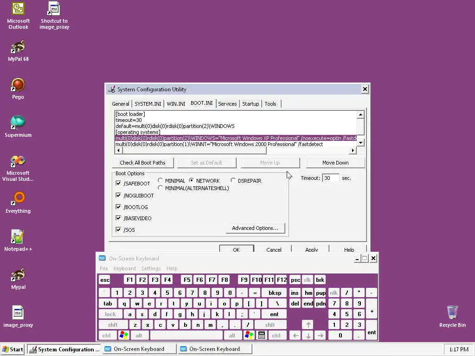Click the bksp key on On-Screen Keyboard

[x=275, y=293]
